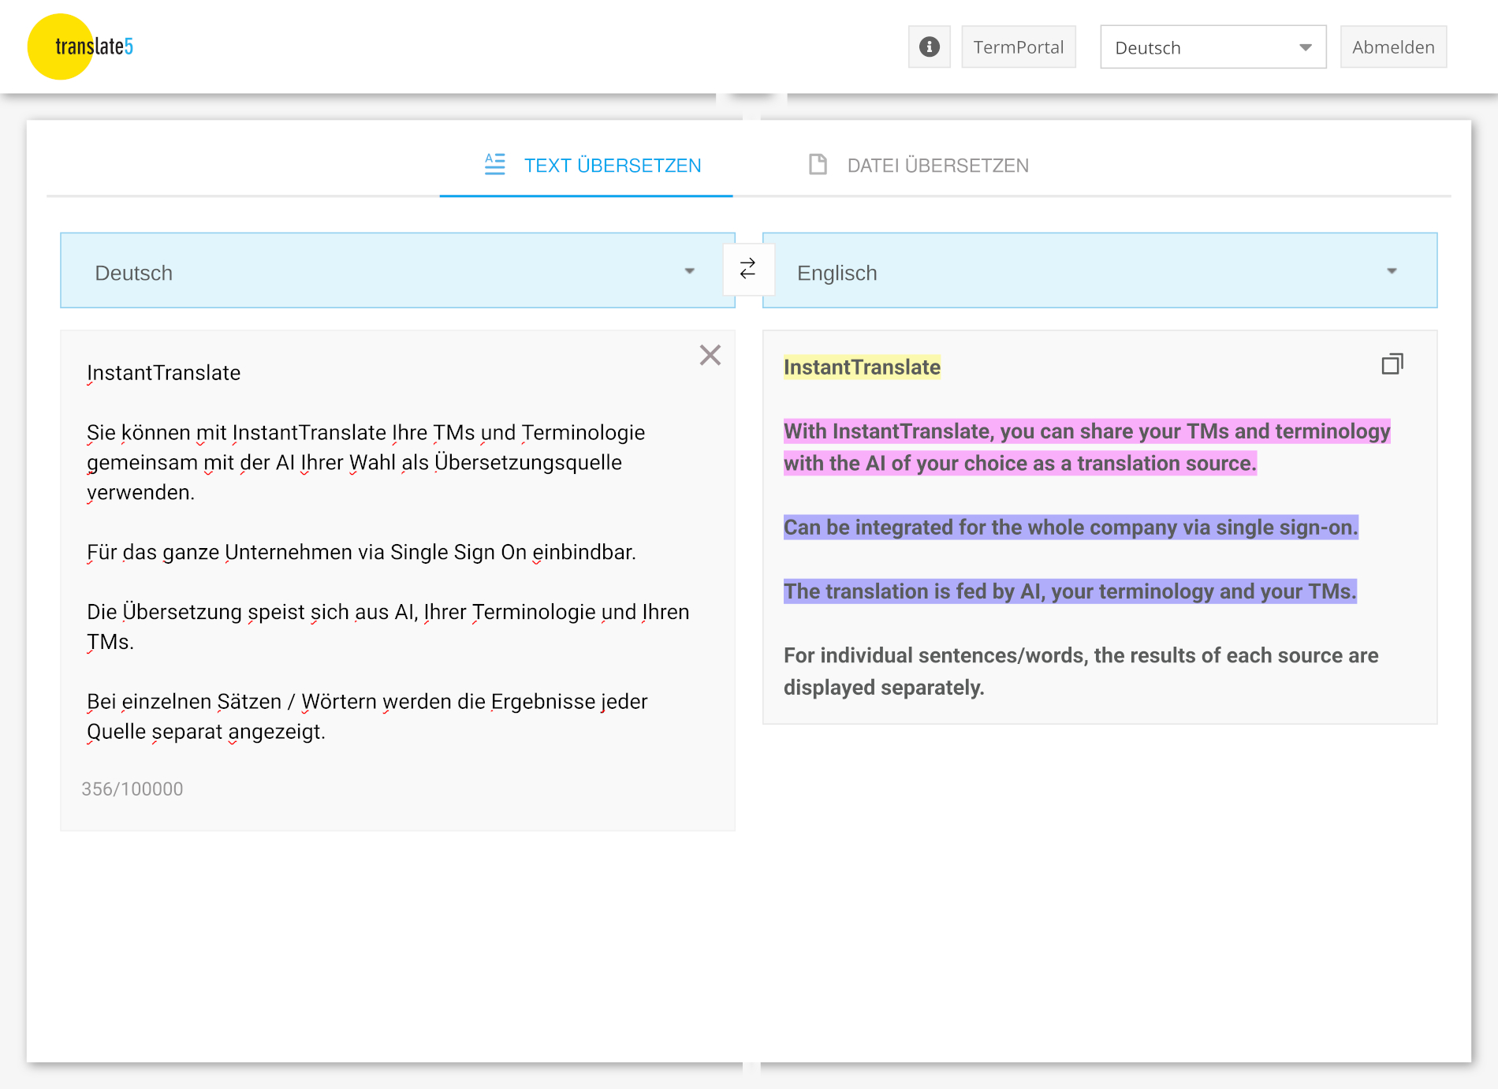Click the translate5 logo
The height and width of the screenshot is (1089, 1498).
click(x=81, y=47)
